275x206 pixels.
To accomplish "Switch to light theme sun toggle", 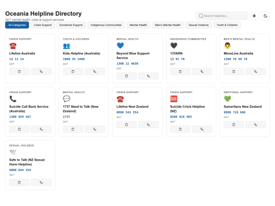I will point(254,16).
